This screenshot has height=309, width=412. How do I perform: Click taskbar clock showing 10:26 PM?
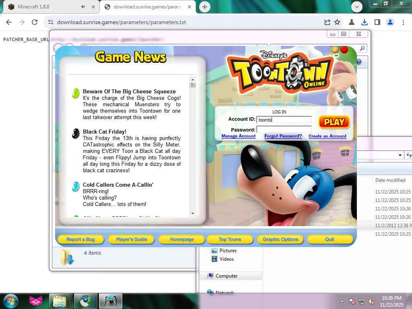pos(391,301)
